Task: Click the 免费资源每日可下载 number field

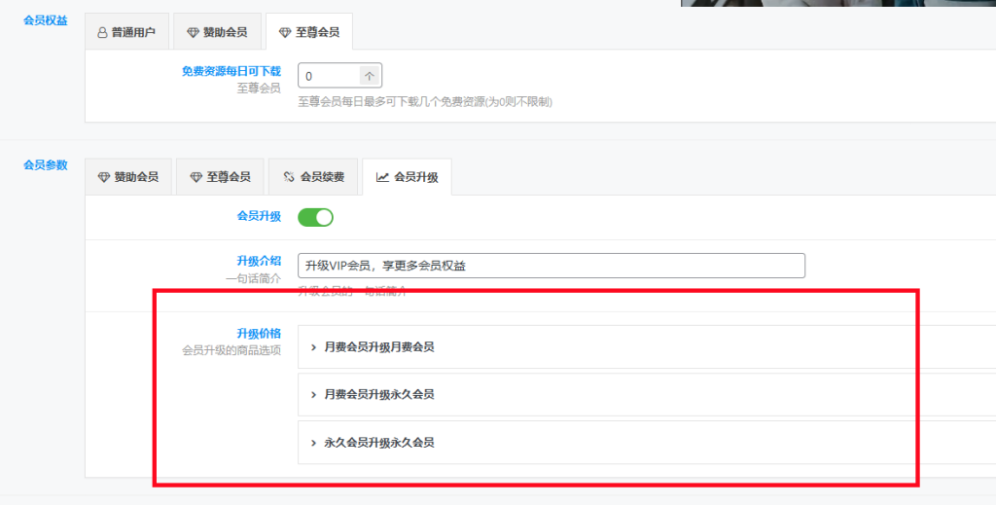Action: (x=329, y=76)
